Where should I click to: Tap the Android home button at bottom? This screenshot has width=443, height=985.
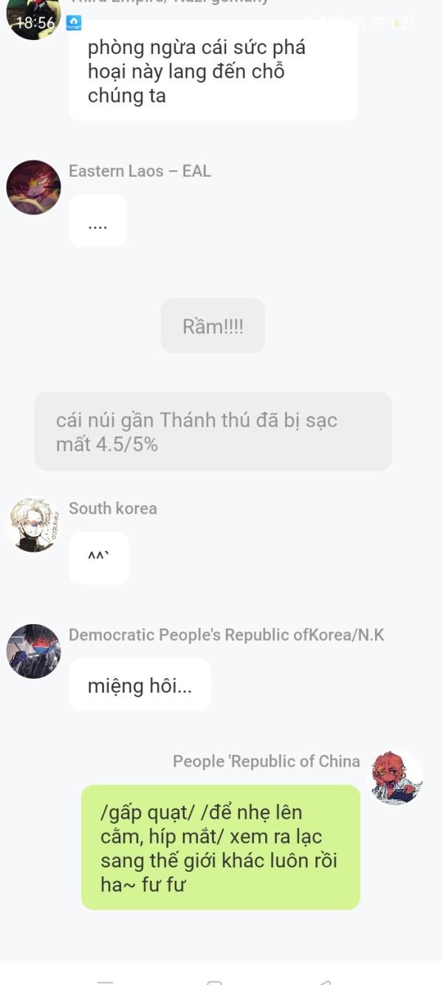pos(215,982)
